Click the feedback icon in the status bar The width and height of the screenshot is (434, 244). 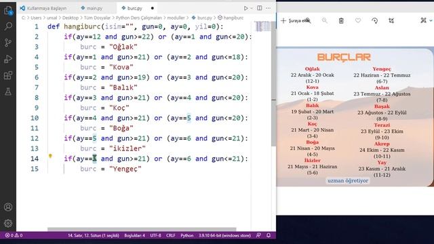tap(258, 235)
